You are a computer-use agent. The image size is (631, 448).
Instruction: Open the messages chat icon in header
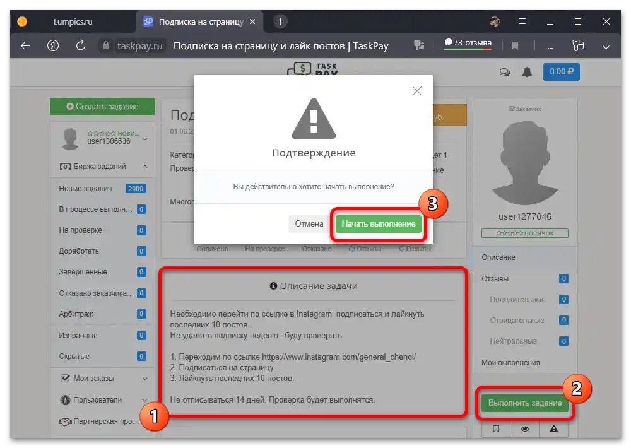(505, 72)
